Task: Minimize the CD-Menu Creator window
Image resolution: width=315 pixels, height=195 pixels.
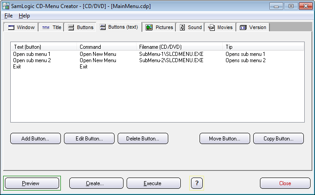Action: click(x=276, y=6)
